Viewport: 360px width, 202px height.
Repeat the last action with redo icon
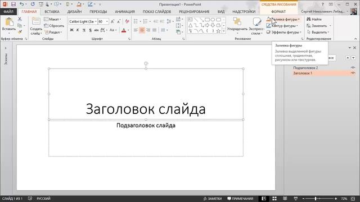coord(33,4)
